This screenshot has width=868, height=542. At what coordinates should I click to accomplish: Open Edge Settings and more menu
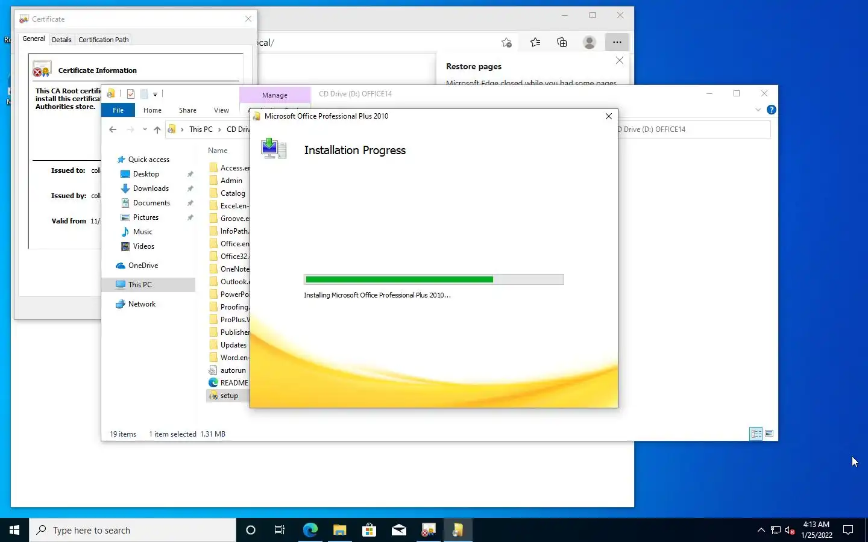(x=617, y=42)
